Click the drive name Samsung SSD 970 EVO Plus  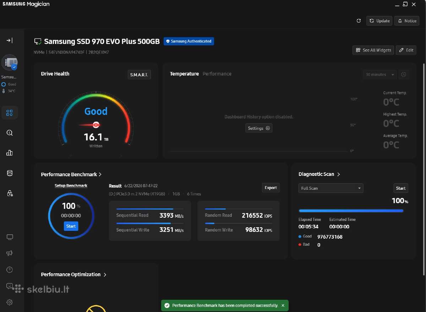tap(102, 41)
